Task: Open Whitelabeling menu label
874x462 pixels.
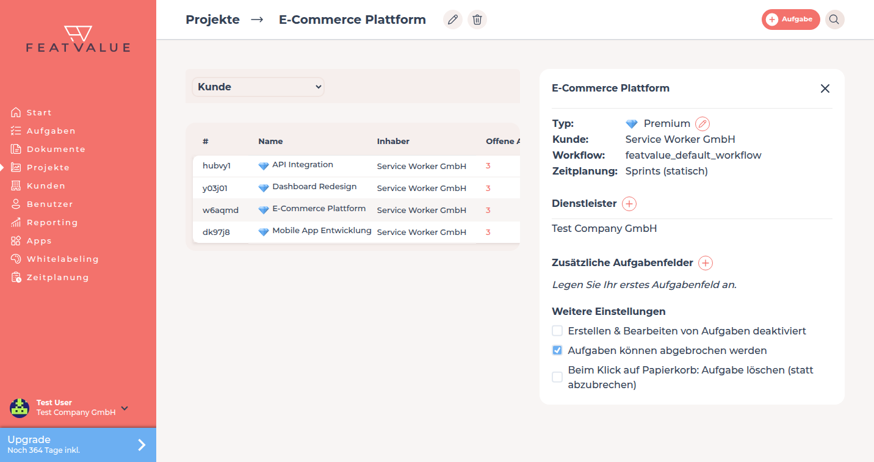Action: (x=63, y=259)
